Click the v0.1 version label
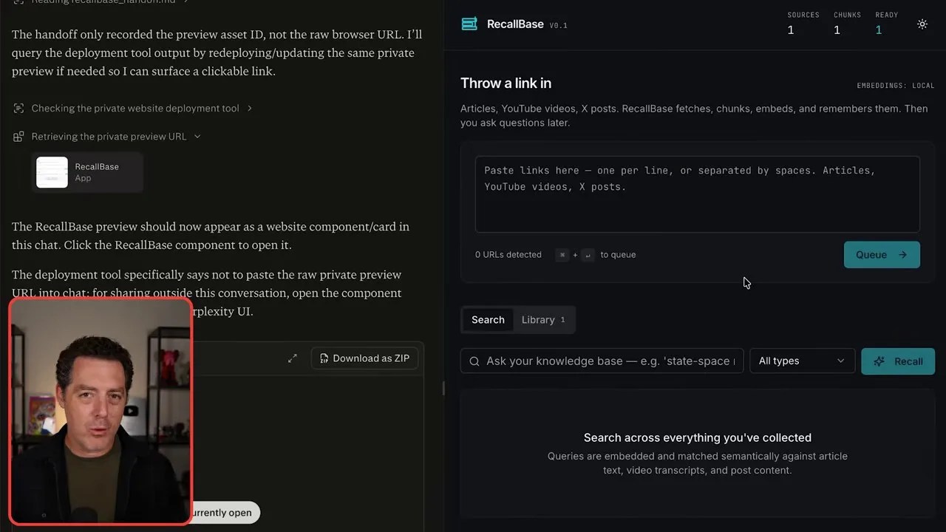The width and height of the screenshot is (946, 532). [x=558, y=25]
